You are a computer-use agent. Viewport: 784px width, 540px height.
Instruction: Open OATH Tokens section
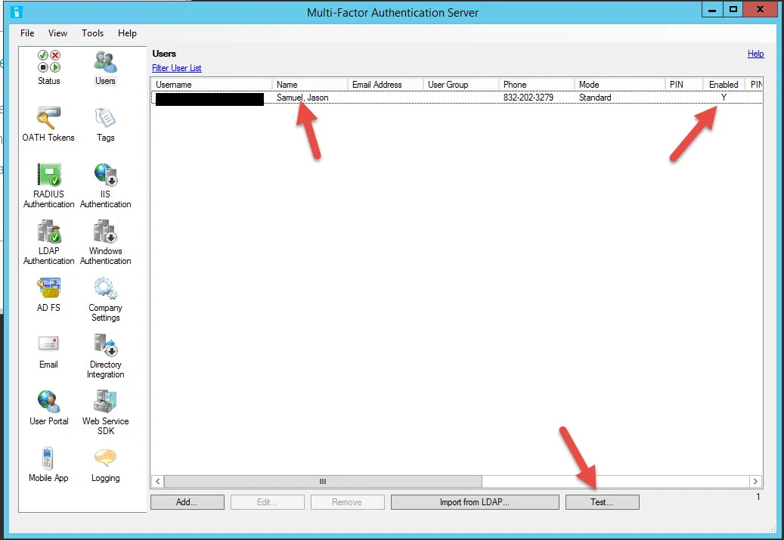[x=48, y=124]
